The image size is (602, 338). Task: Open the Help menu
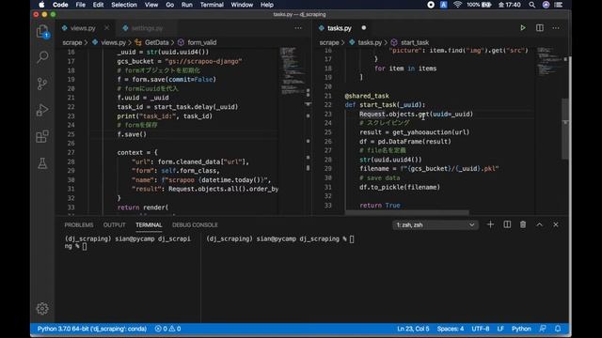(267, 5)
